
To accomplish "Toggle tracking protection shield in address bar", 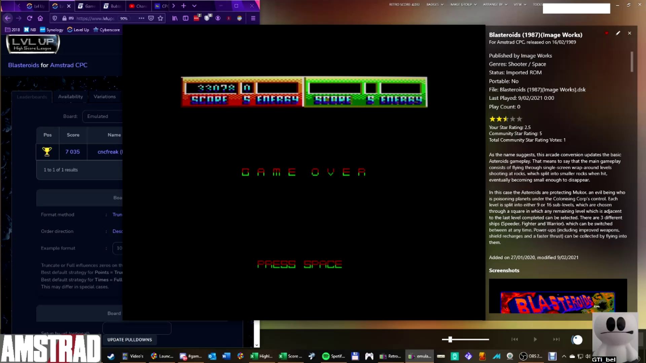I will click(x=55, y=18).
